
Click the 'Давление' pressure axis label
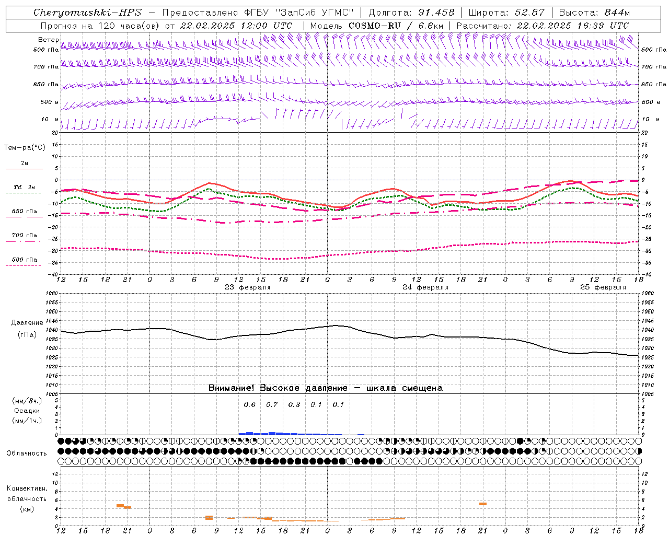click(27, 323)
